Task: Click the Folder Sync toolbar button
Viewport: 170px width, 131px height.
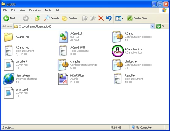Action: tap(137, 18)
